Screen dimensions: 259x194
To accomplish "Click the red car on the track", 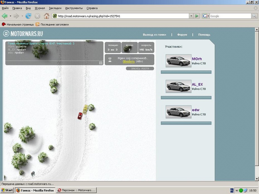I will (80, 116).
